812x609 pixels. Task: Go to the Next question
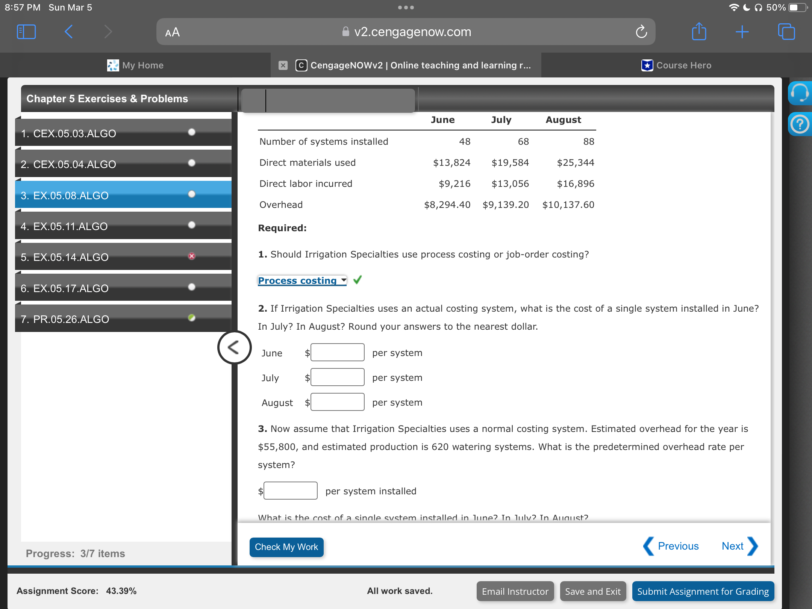pyautogui.click(x=739, y=546)
